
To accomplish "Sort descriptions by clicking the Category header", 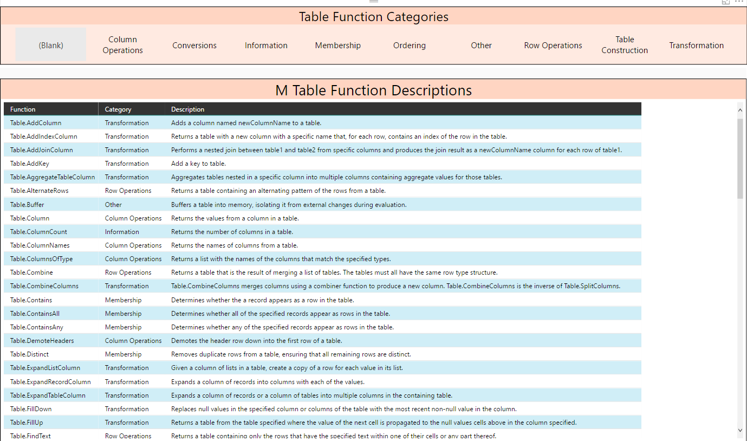I will click(118, 109).
